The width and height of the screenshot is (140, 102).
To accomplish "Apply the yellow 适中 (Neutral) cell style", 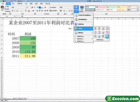I will tap(122, 7).
